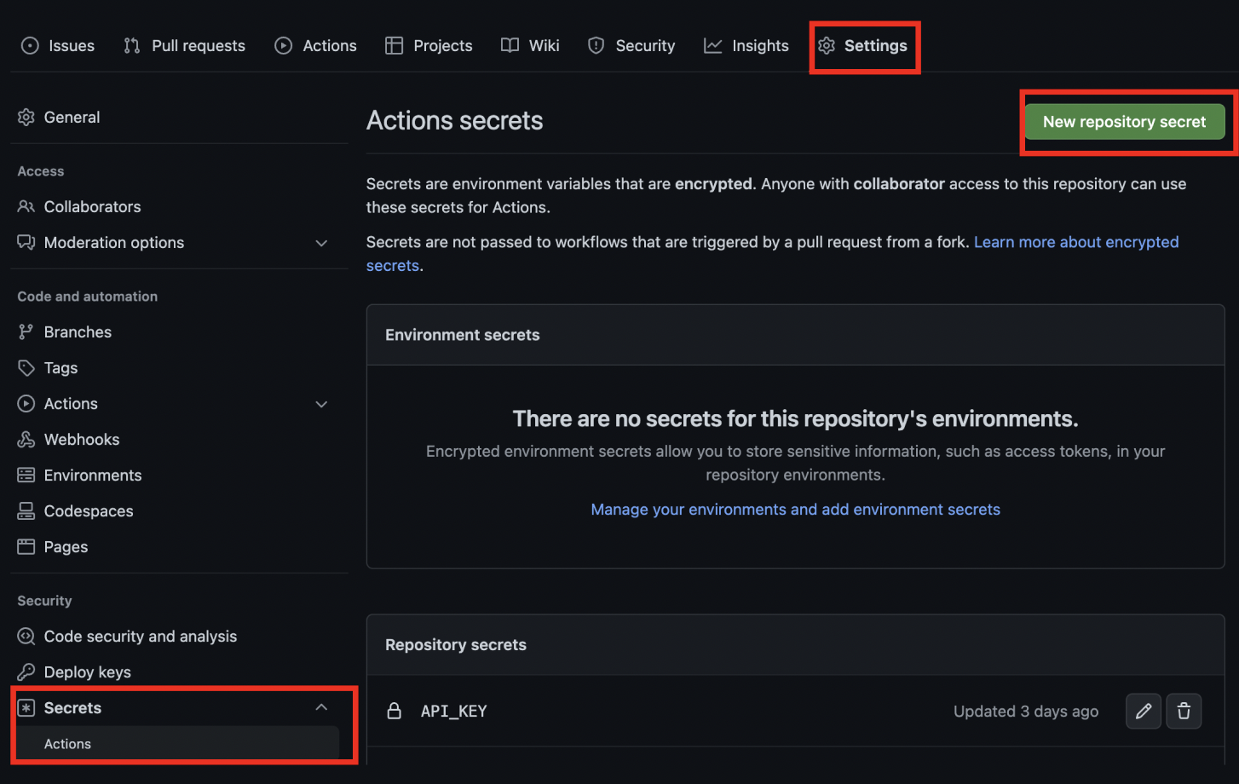Open the Insights graph icon

click(713, 45)
